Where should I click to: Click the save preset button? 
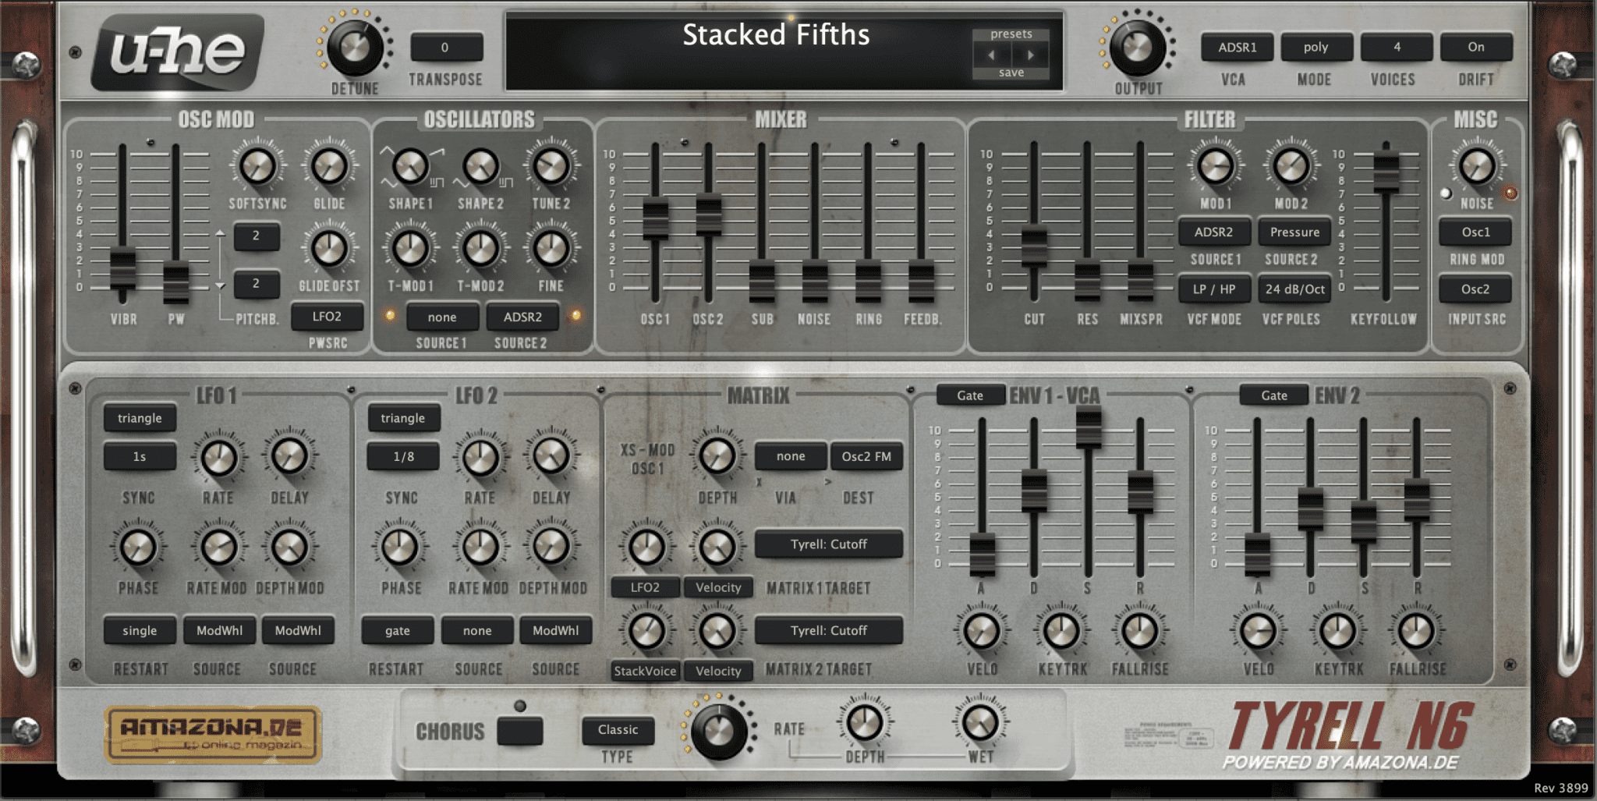(1011, 73)
